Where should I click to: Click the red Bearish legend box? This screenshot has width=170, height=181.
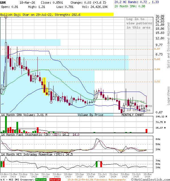(55, 180)
